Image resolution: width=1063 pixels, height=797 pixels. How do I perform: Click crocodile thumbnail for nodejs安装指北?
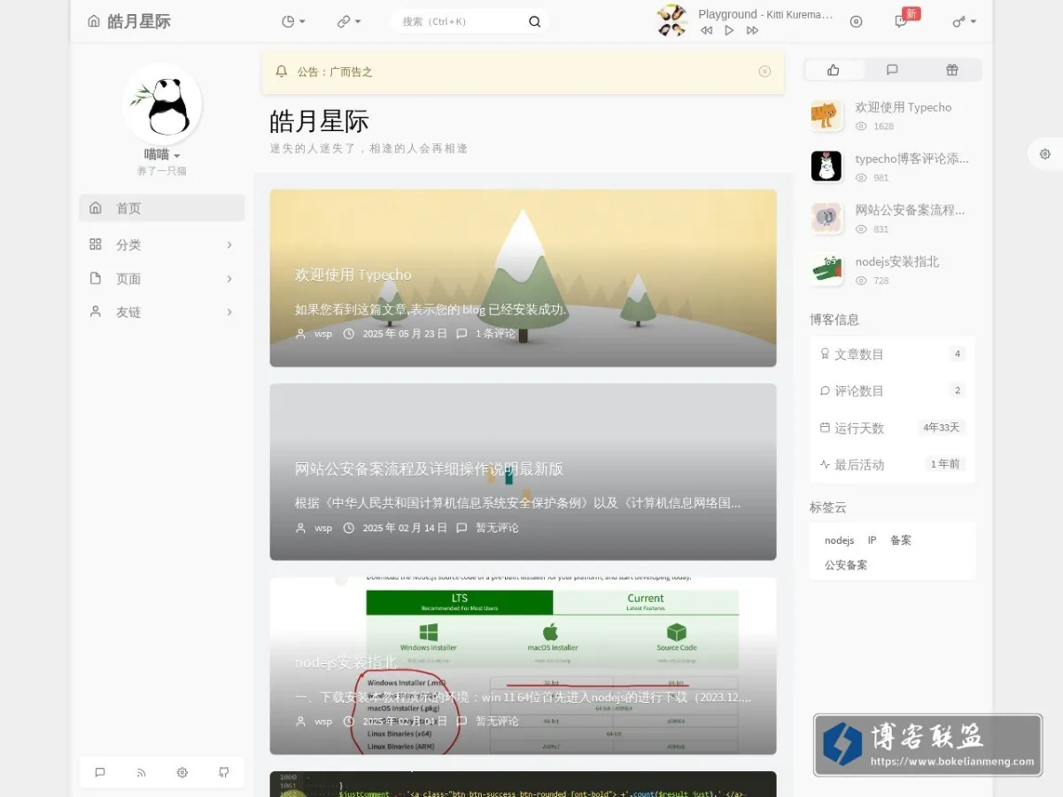pyautogui.click(x=826, y=269)
